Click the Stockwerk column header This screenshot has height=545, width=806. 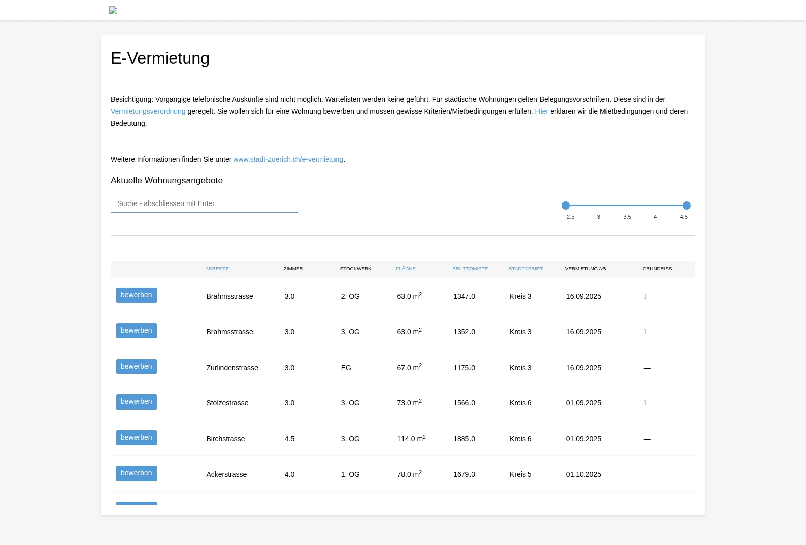[356, 269]
